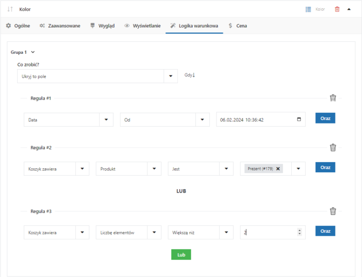Click the 'Reguła #2' heading text
The image size is (362, 277).
[41, 147]
